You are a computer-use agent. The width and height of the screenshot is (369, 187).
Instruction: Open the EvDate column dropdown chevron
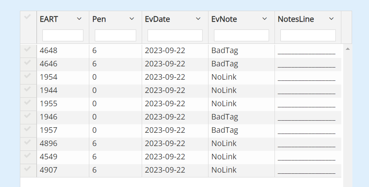point(198,19)
